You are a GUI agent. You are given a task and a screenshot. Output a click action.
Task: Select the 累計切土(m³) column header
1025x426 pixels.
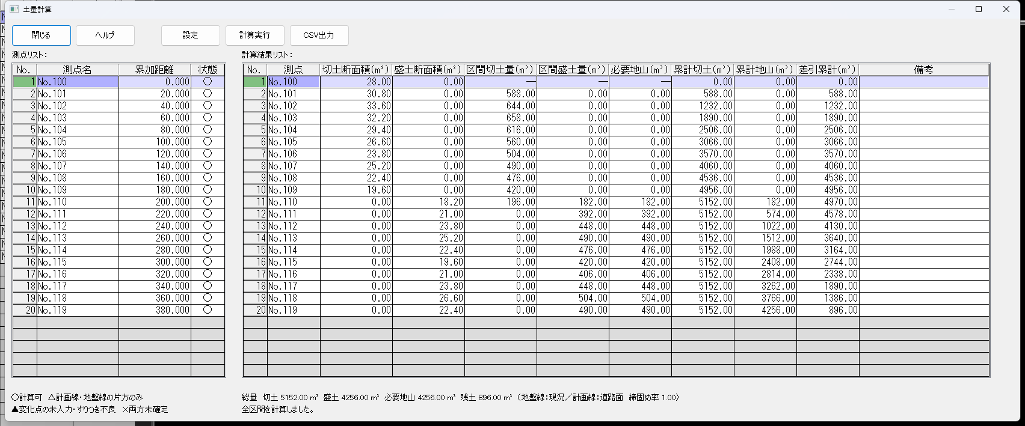tap(703, 70)
